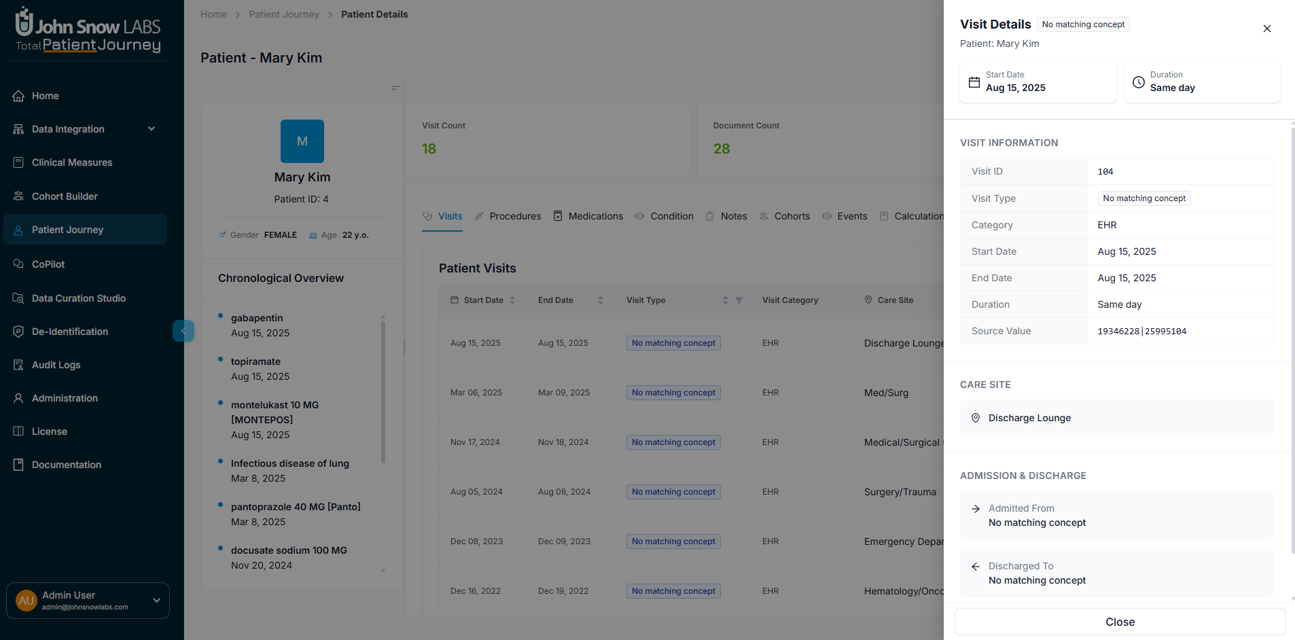This screenshot has width=1295, height=640.
Task: Select Clinical Measures in the sidebar
Action: pyautogui.click(x=71, y=162)
